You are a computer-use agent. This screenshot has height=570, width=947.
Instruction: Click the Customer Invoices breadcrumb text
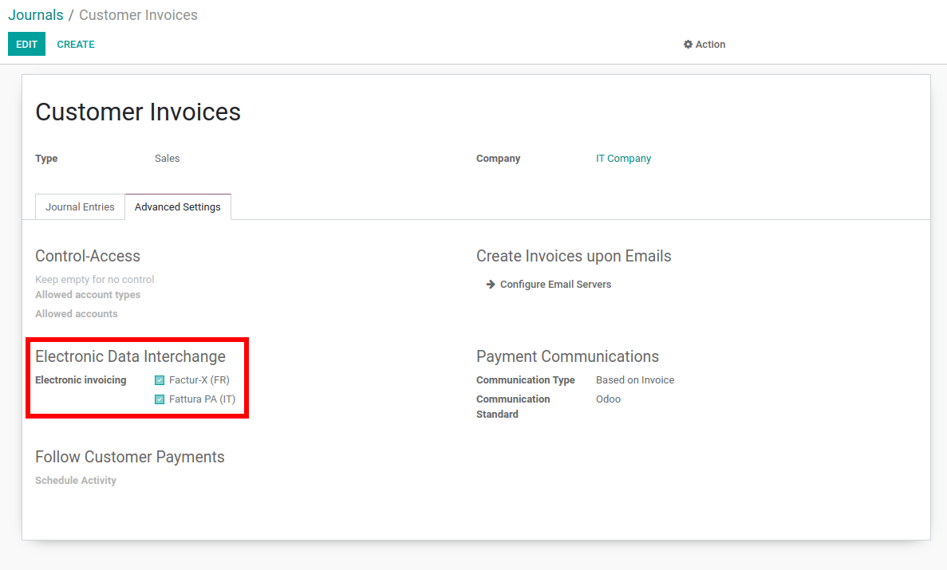pos(138,15)
